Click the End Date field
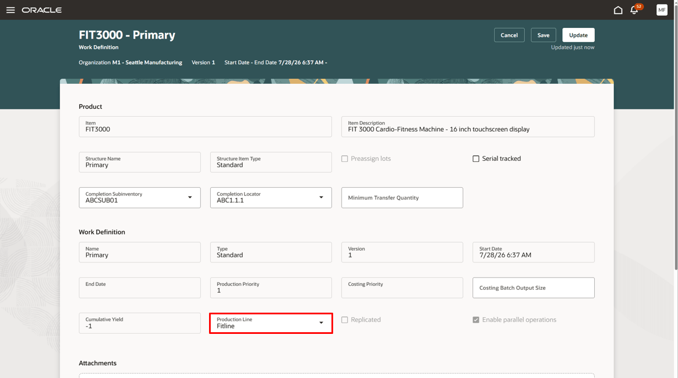This screenshot has height=378, width=678. point(140,288)
